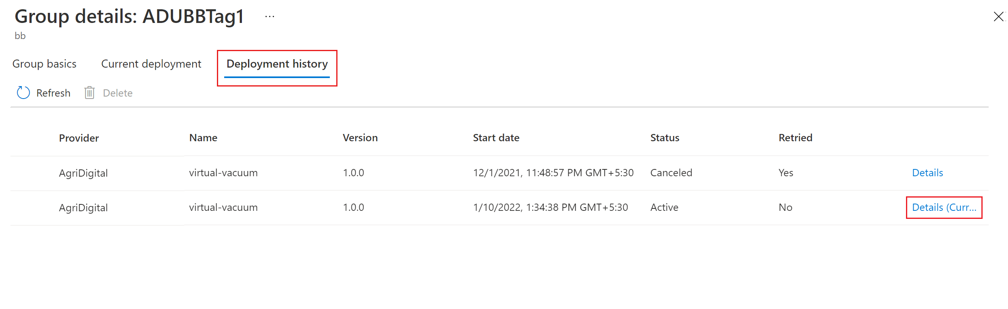Image resolution: width=1008 pixels, height=309 pixels.
Task: Click the Delete button label
Action: [x=118, y=93]
